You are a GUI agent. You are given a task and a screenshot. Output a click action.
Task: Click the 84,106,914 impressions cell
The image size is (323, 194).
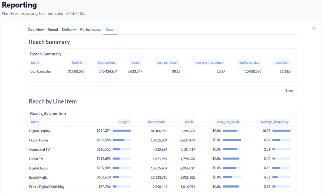[x=159, y=131]
